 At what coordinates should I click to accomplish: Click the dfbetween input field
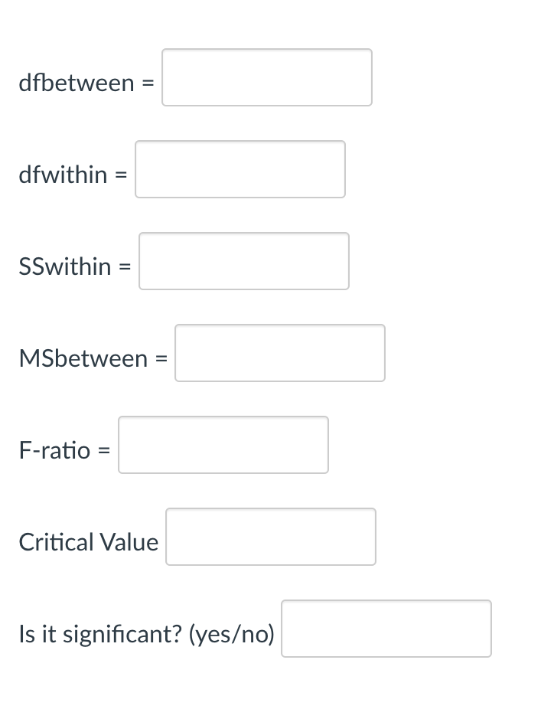(266, 77)
